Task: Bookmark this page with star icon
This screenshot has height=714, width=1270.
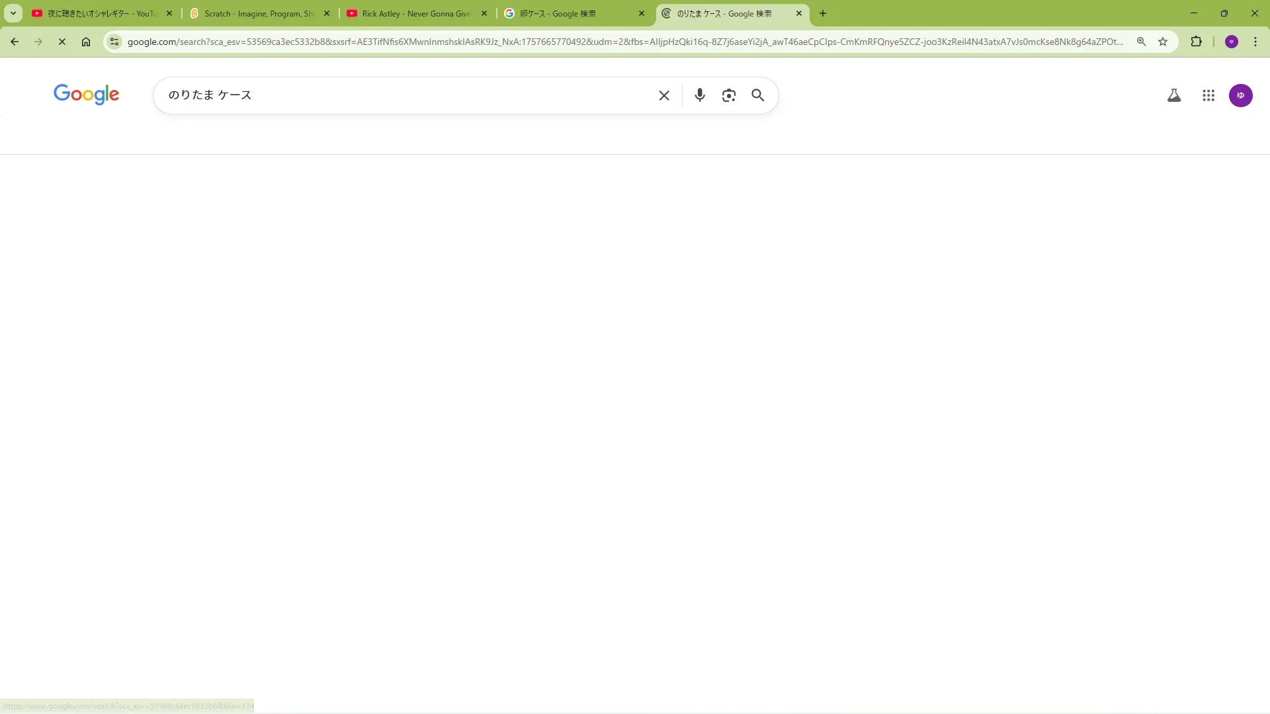Action: (x=1163, y=42)
